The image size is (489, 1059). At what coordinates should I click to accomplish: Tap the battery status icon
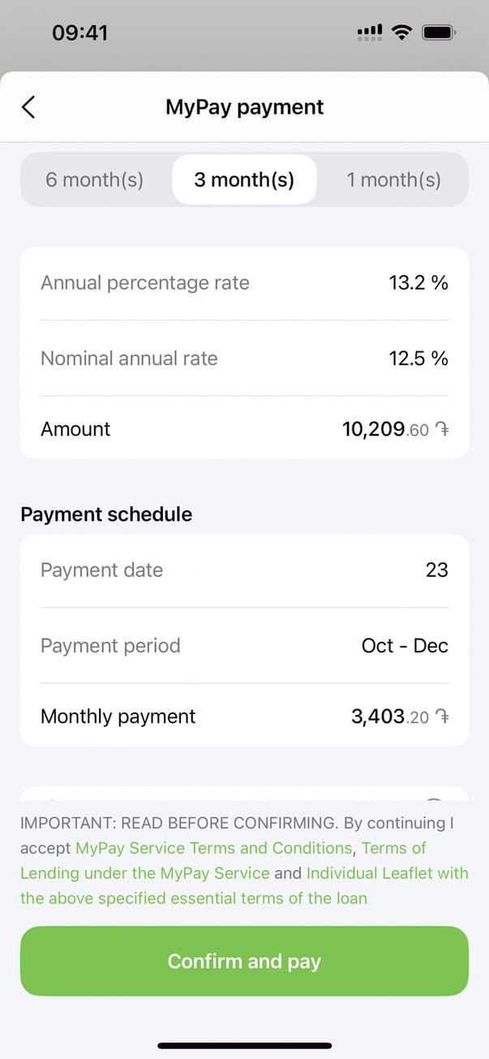(439, 32)
